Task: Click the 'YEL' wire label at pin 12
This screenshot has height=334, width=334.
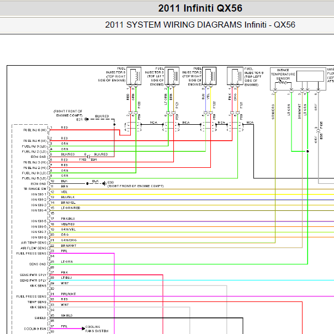Action: coord(64,192)
